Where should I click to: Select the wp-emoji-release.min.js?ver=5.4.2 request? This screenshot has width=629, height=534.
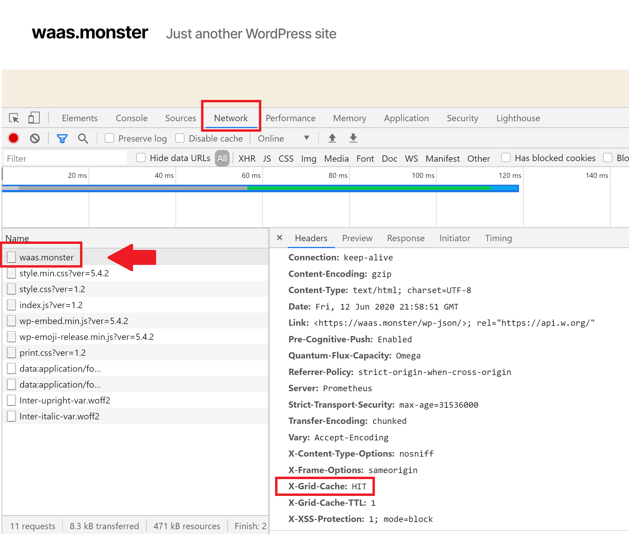[x=135, y=337]
